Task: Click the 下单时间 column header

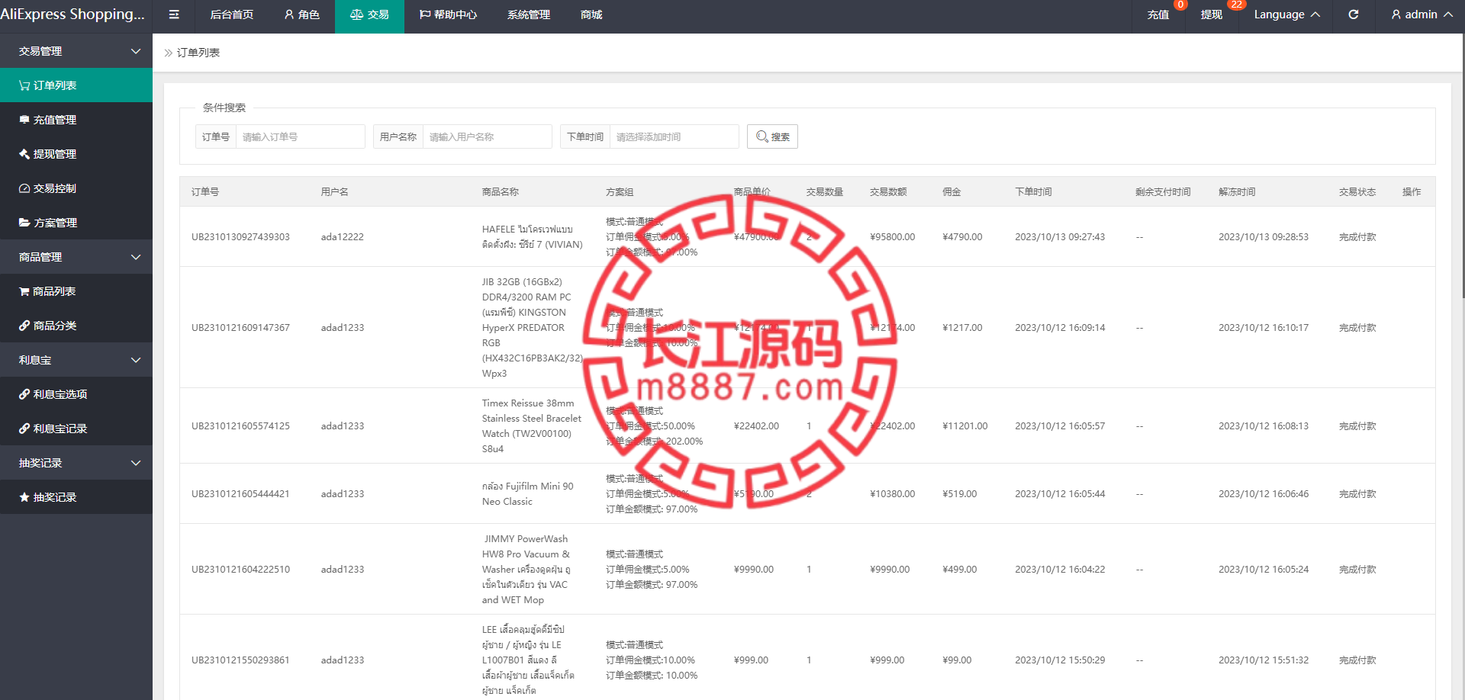Action: click(x=1033, y=192)
